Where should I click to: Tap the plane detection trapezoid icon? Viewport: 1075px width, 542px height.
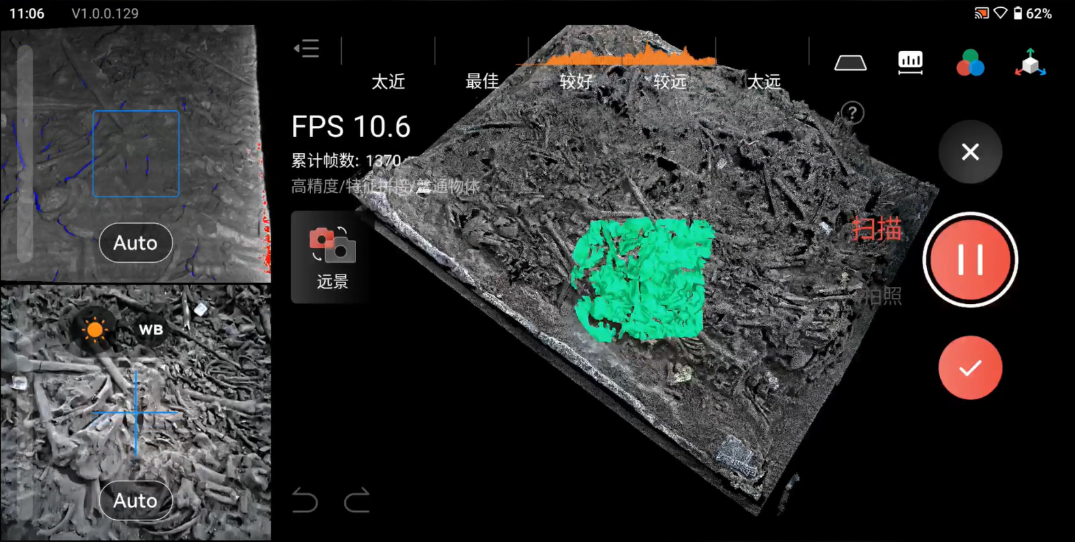point(850,63)
